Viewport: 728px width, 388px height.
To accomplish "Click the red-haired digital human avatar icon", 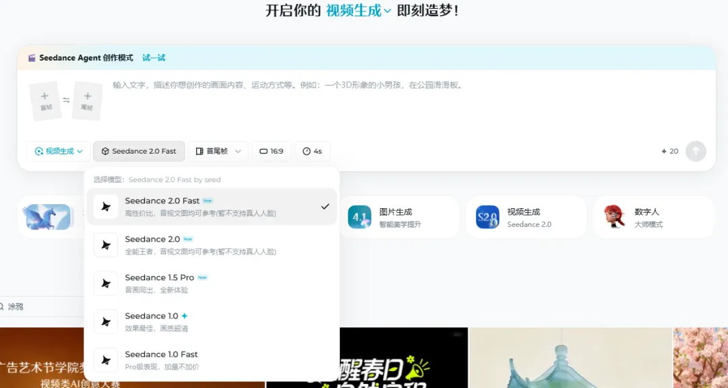I will pyautogui.click(x=615, y=217).
